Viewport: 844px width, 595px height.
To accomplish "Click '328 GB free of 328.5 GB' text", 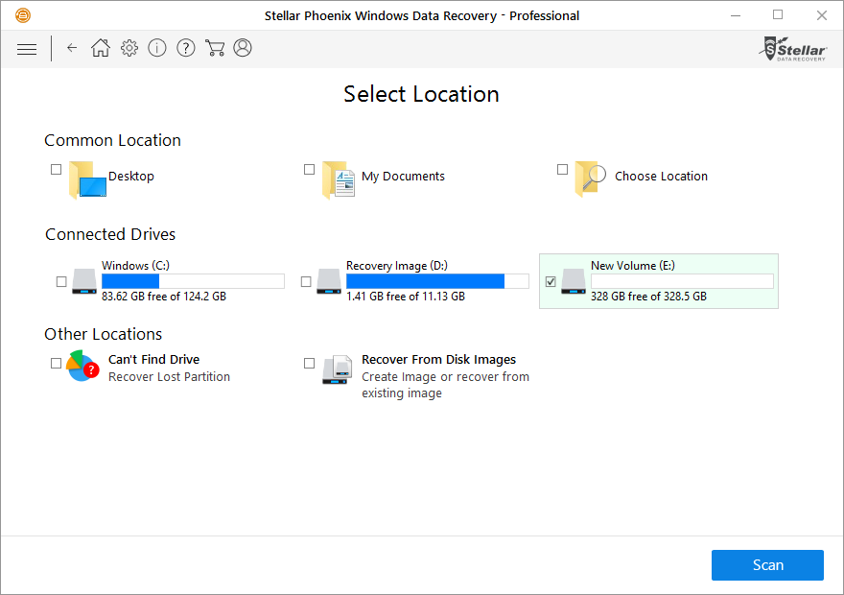I will 648,297.
